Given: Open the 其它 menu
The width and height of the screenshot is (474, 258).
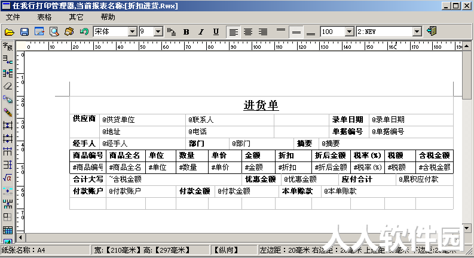Looking at the screenshot, I should tap(76, 17).
